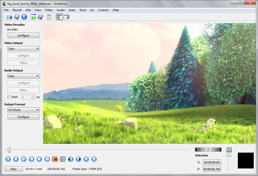The width and height of the screenshot is (258, 176).
Task: Open a video file with the folder icon
Action: click(9, 17)
